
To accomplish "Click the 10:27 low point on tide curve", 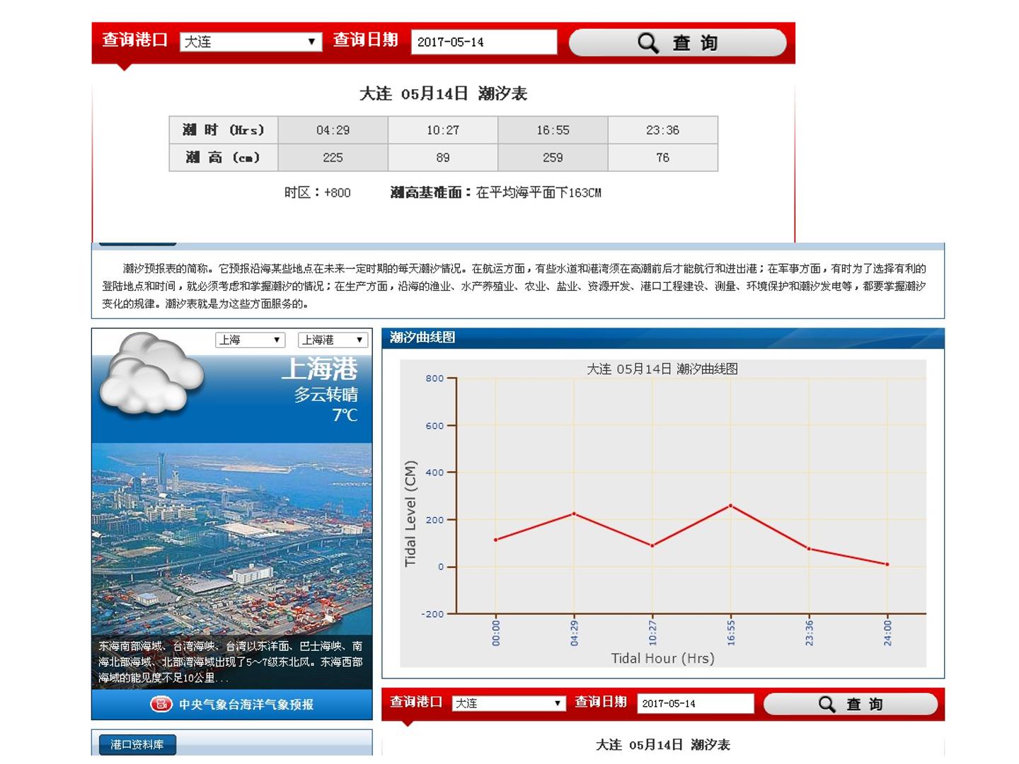I will point(652,545).
